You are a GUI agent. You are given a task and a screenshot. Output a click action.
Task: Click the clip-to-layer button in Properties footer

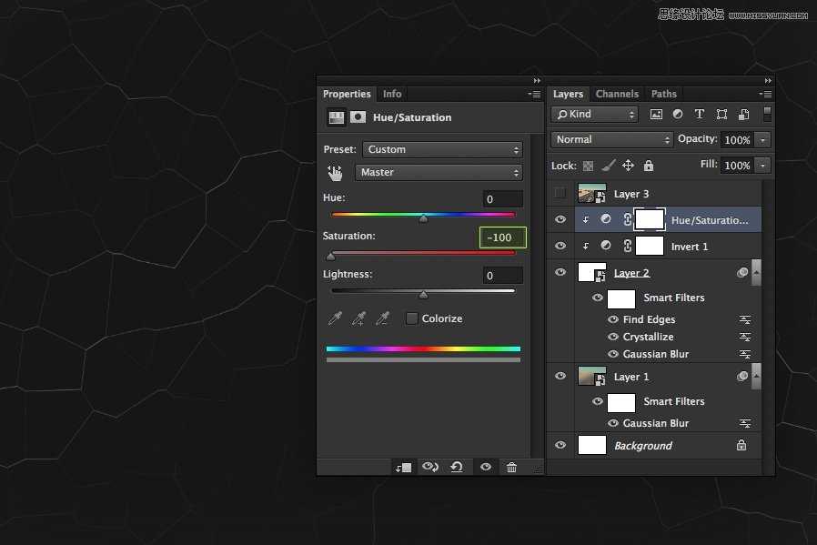pyautogui.click(x=403, y=468)
